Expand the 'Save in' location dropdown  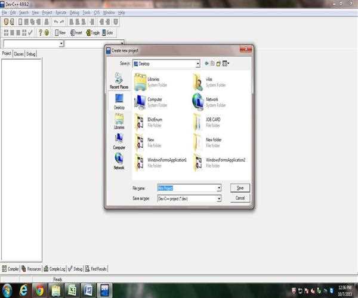point(197,63)
